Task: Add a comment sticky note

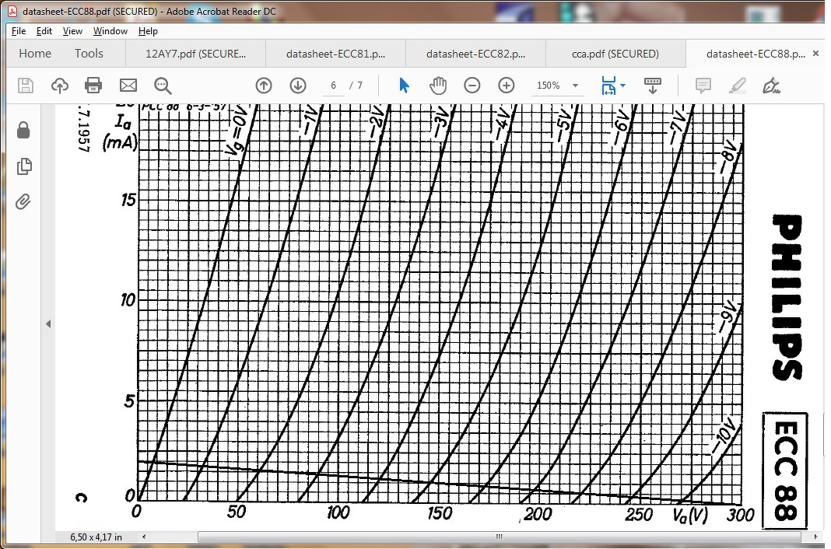Action: pyautogui.click(x=703, y=86)
